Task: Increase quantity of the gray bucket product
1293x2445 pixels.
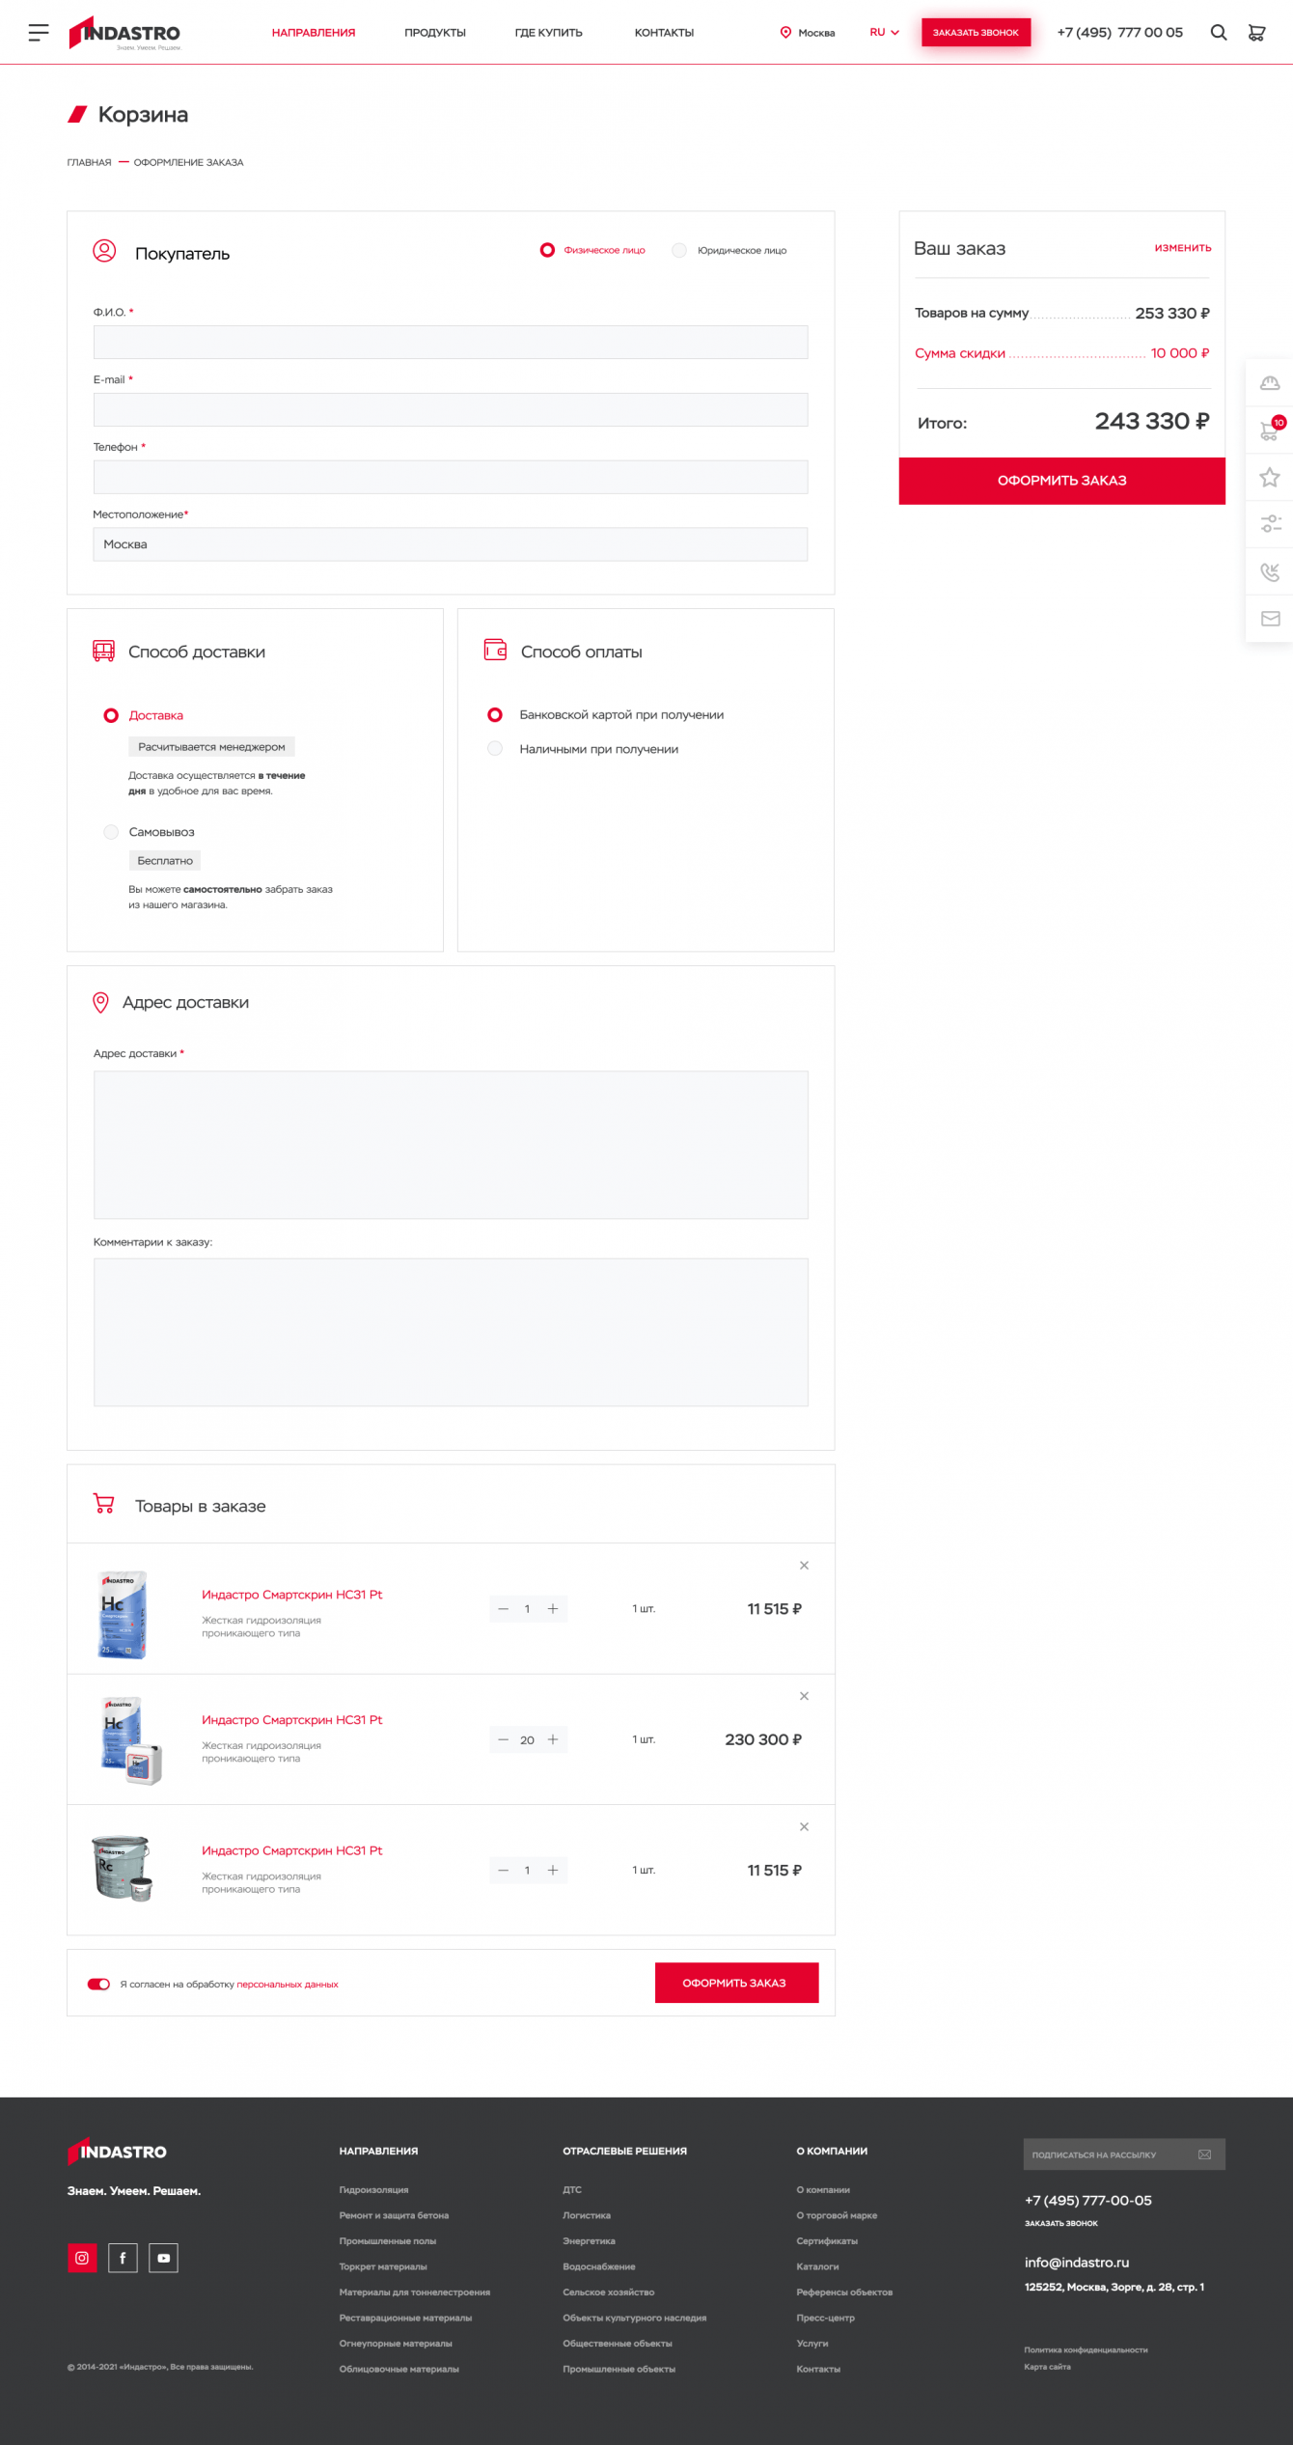Action: 553,1870
